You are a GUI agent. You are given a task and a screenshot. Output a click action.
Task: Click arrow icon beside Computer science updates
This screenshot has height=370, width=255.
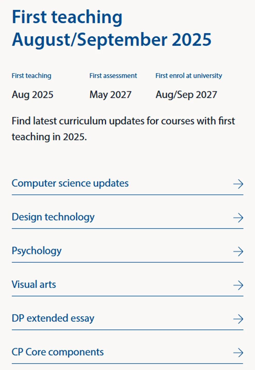point(238,184)
